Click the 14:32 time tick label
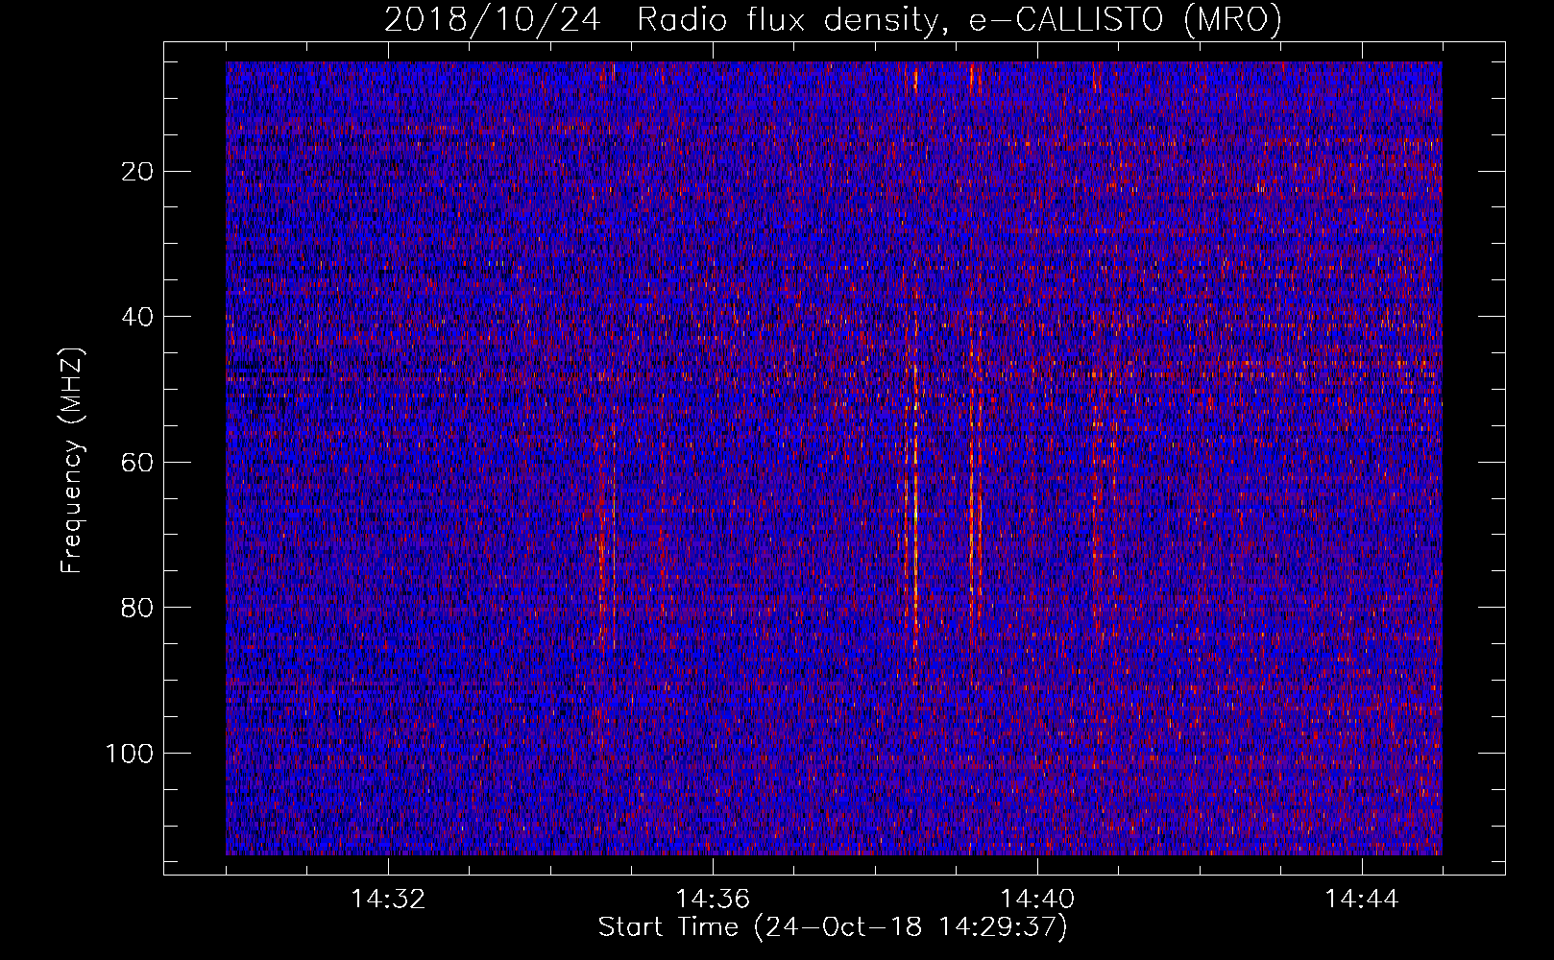The width and height of the screenshot is (1554, 960). 388,900
